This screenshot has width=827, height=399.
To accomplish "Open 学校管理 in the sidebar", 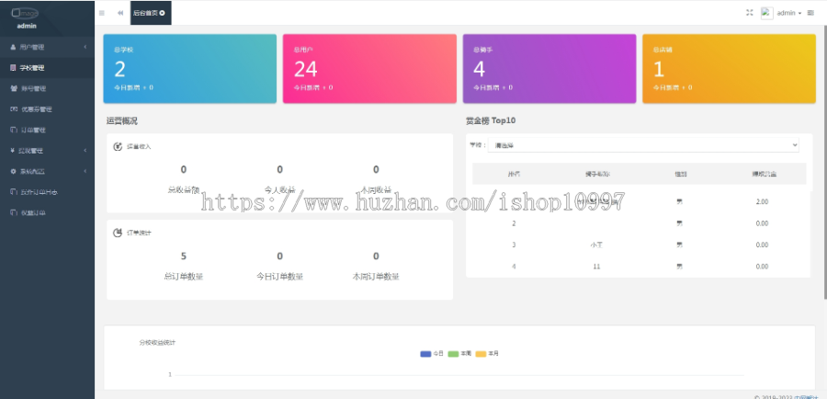I will pyautogui.click(x=47, y=67).
